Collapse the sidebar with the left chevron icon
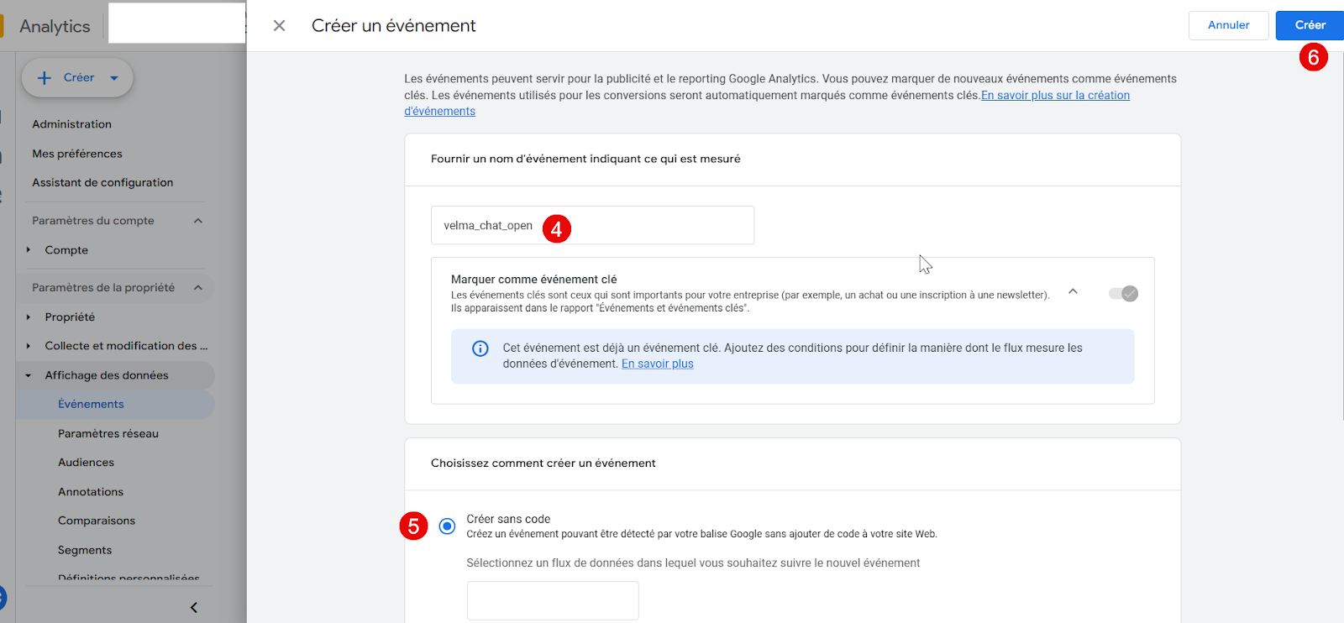The width and height of the screenshot is (1344, 623). coord(194,607)
